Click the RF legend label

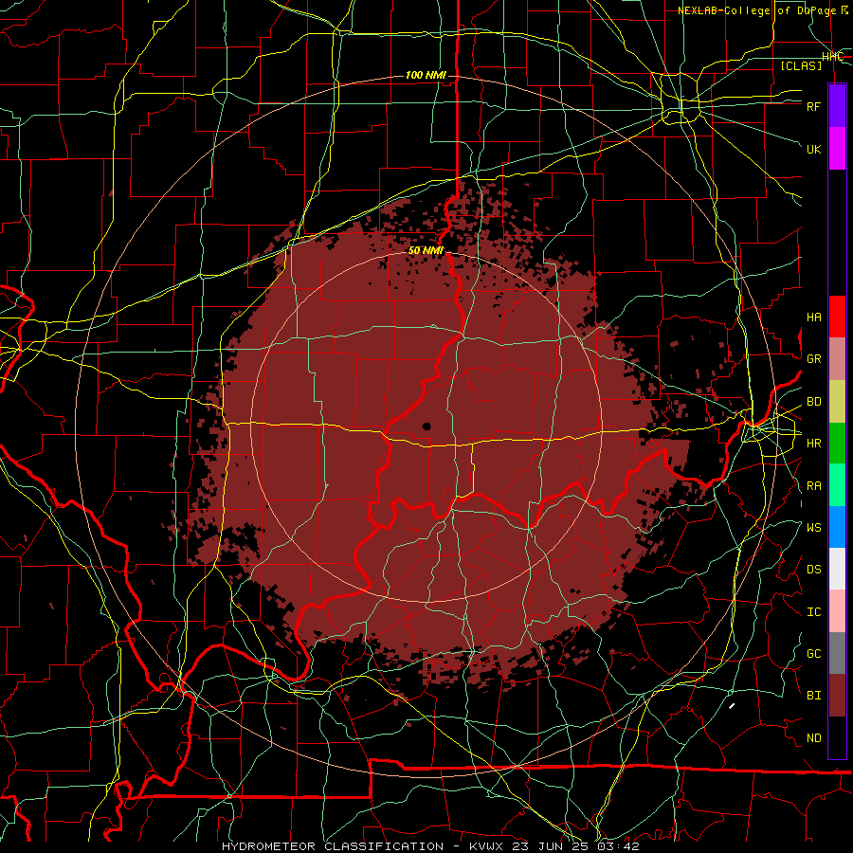coord(813,106)
